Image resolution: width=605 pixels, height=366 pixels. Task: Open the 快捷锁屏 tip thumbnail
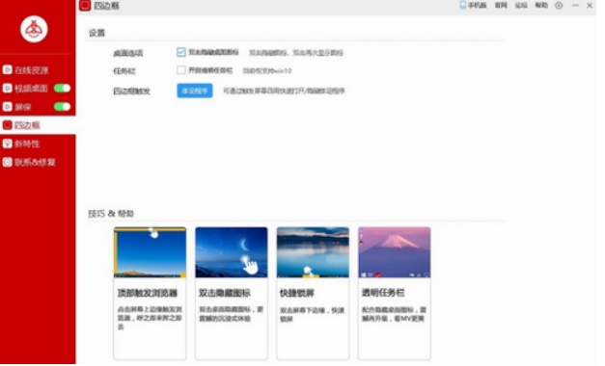[313, 252]
